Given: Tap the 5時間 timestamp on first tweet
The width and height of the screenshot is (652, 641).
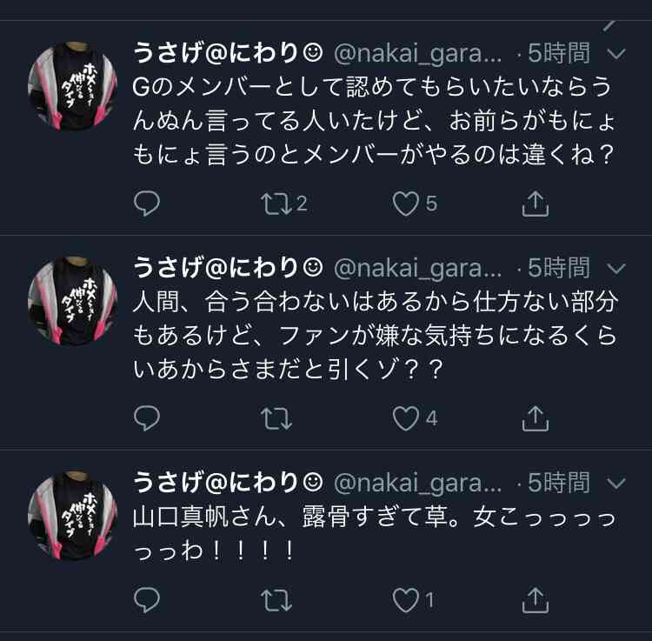Looking at the screenshot, I should [559, 53].
